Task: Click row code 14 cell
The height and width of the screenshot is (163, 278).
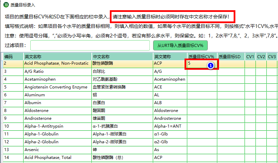Action: 13,158
